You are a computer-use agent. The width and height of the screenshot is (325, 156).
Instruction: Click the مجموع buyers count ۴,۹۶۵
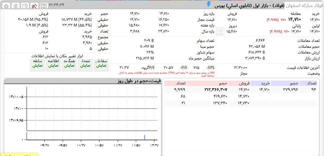87,37
